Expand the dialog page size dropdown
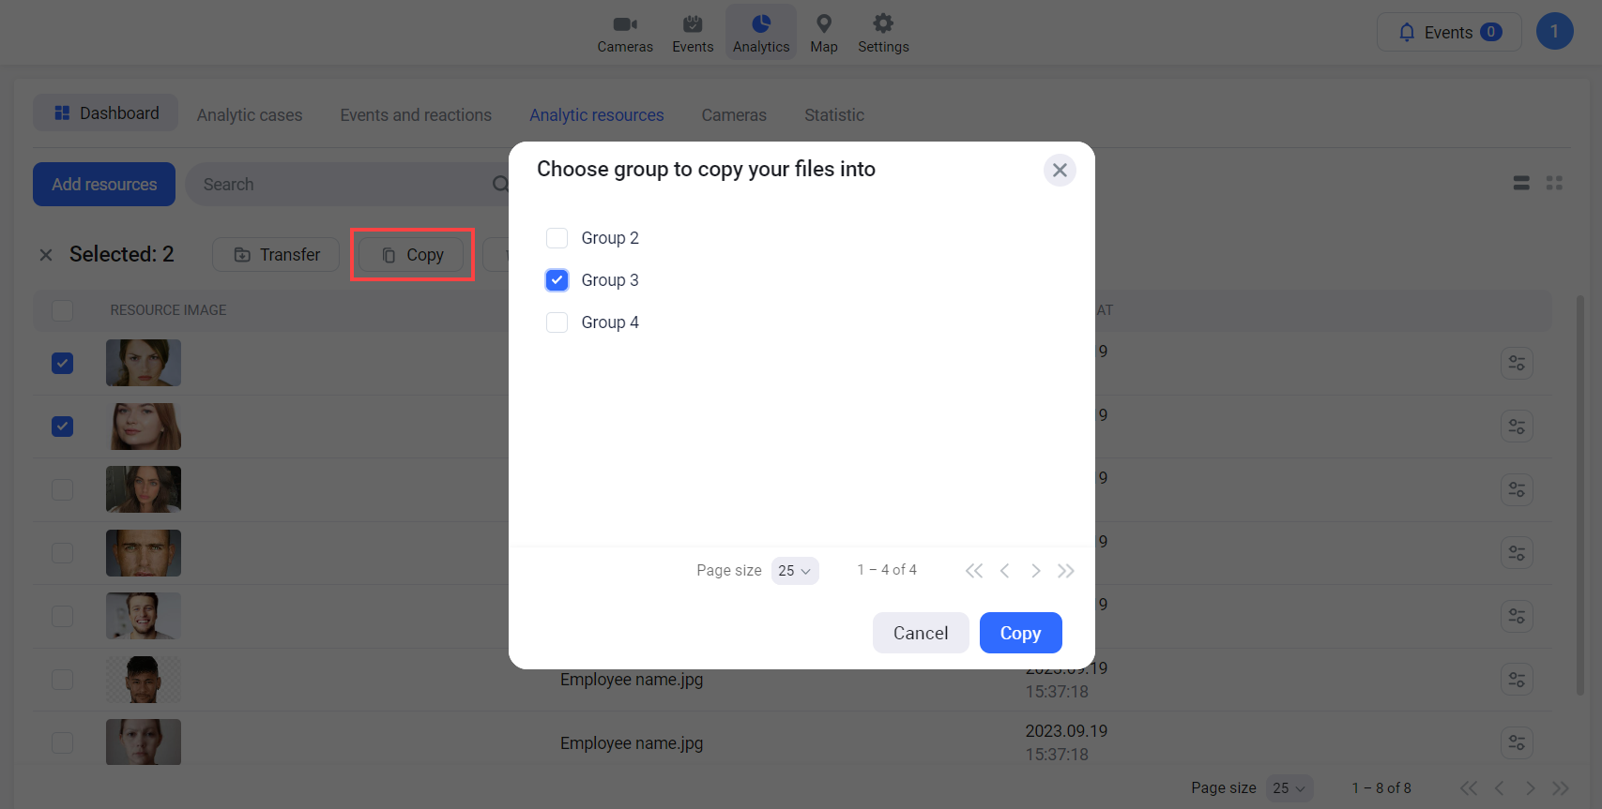Viewport: 1602px width, 809px height. 795,571
